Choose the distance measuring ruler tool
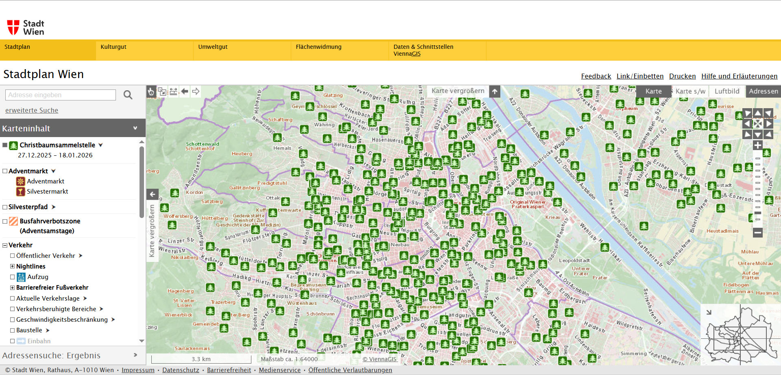Viewport: 781px width, 375px height. click(x=174, y=92)
